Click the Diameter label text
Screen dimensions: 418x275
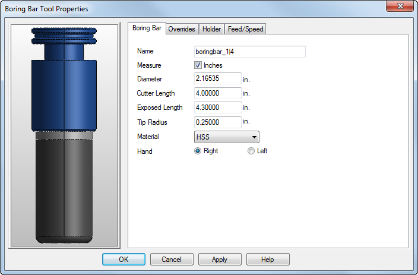pos(150,79)
